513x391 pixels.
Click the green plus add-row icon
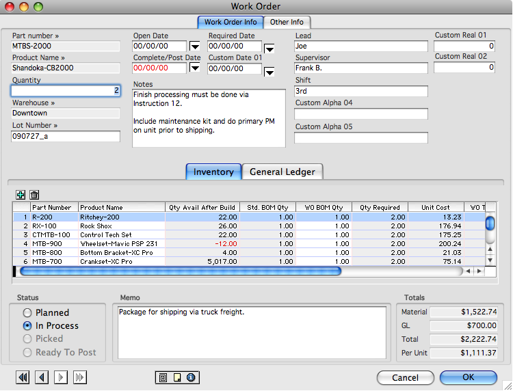tap(20, 195)
